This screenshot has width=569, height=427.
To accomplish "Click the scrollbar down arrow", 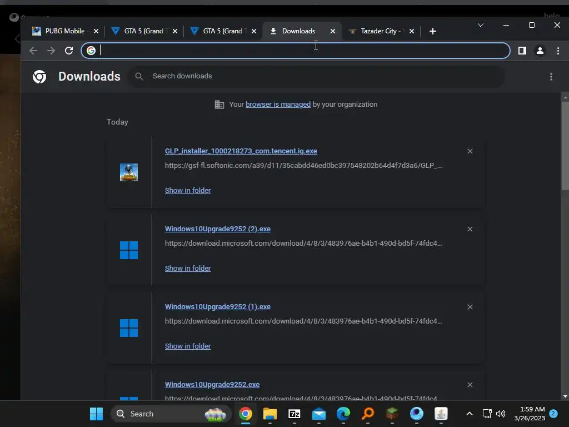I will click(565, 396).
